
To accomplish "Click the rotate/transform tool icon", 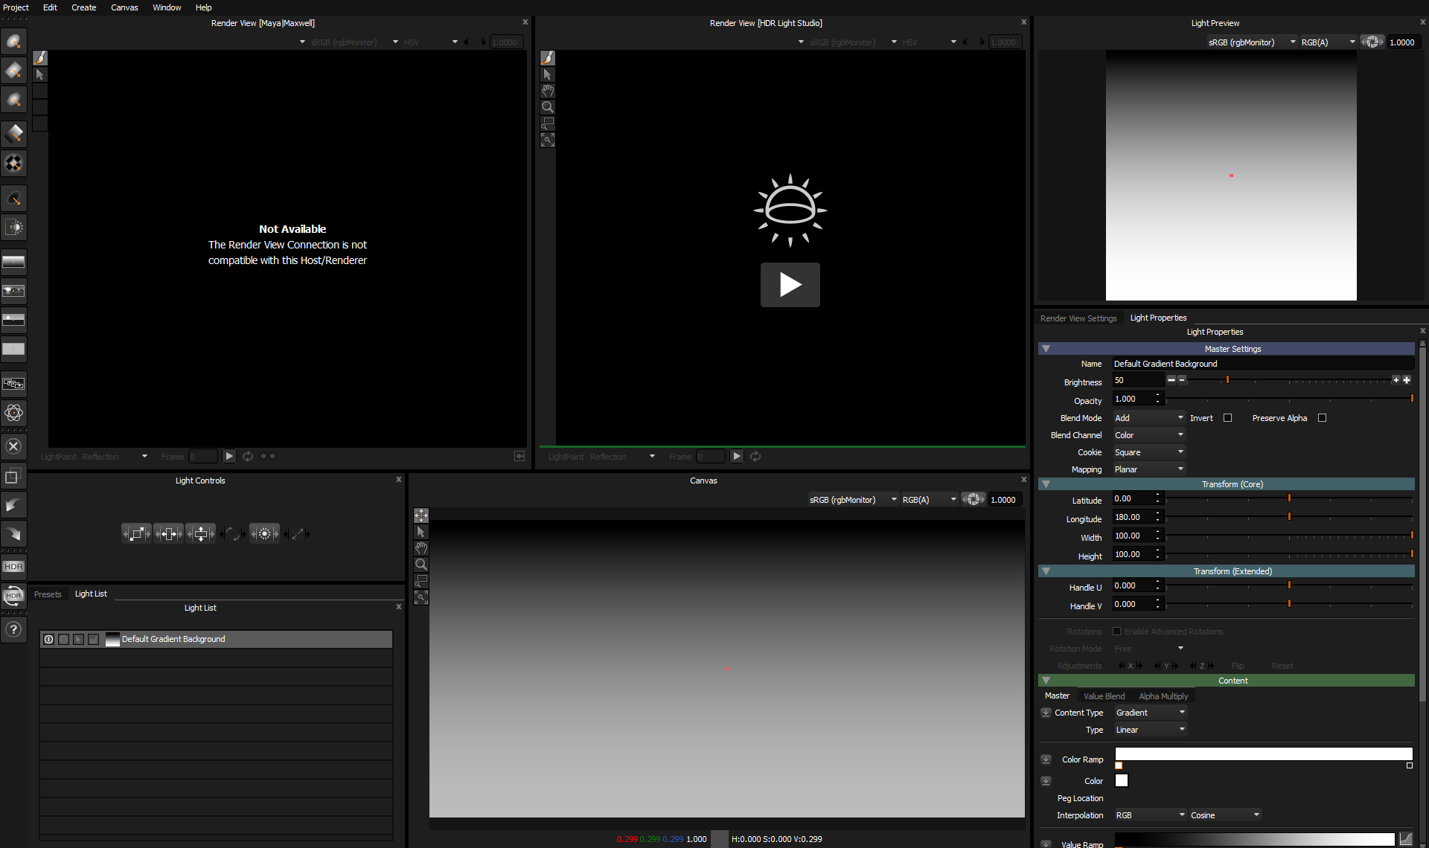I will click(x=233, y=533).
